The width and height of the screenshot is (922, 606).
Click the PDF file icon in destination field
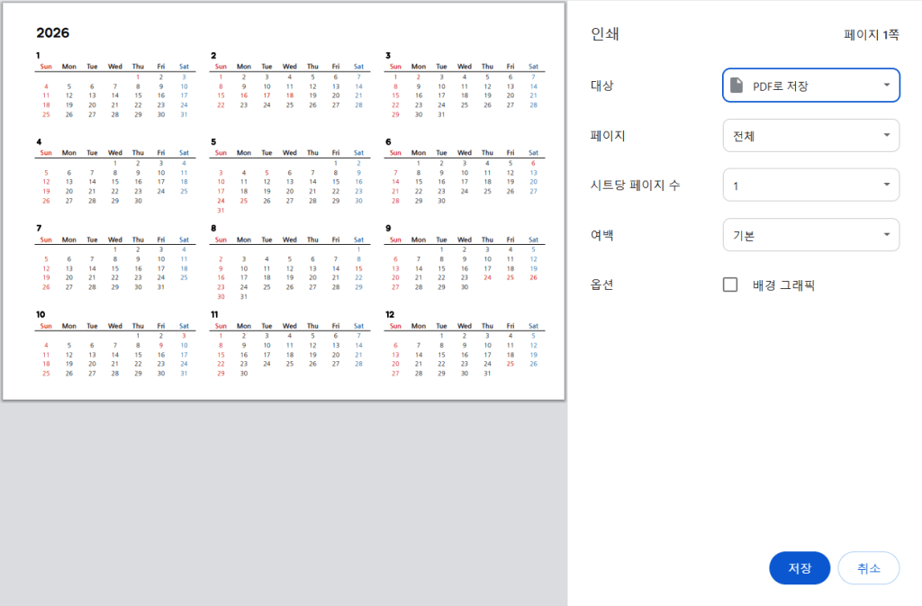point(737,86)
